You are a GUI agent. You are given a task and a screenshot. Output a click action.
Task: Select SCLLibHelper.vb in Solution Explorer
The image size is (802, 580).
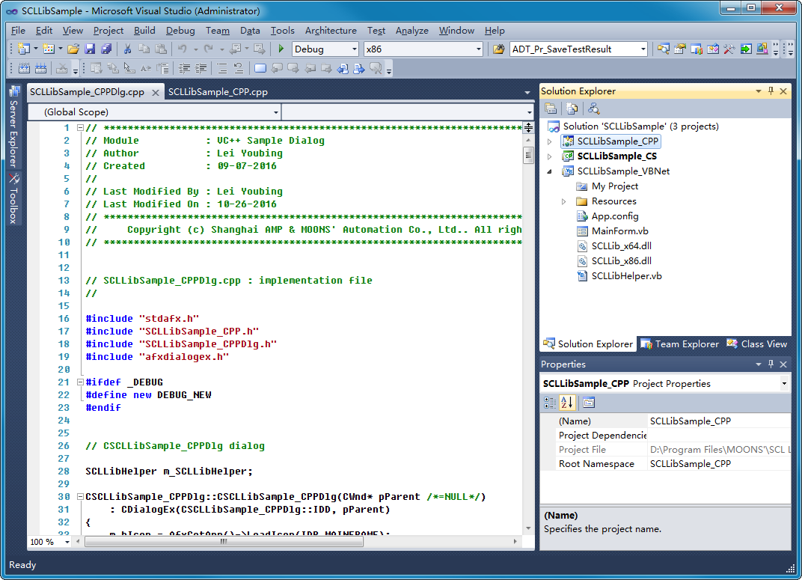point(627,276)
